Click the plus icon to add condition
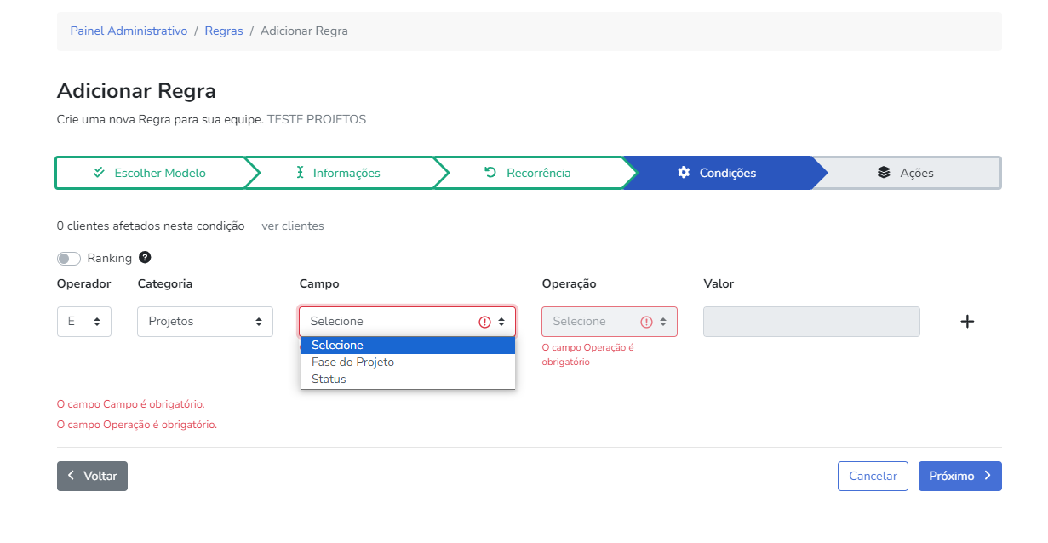 point(967,322)
